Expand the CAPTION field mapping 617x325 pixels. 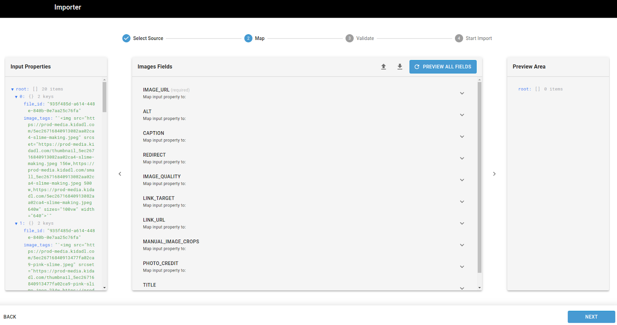click(x=462, y=137)
